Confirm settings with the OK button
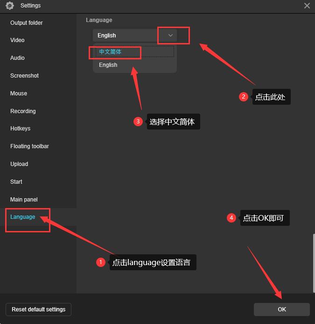The width and height of the screenshot is (315, 324). pos(281,310)
